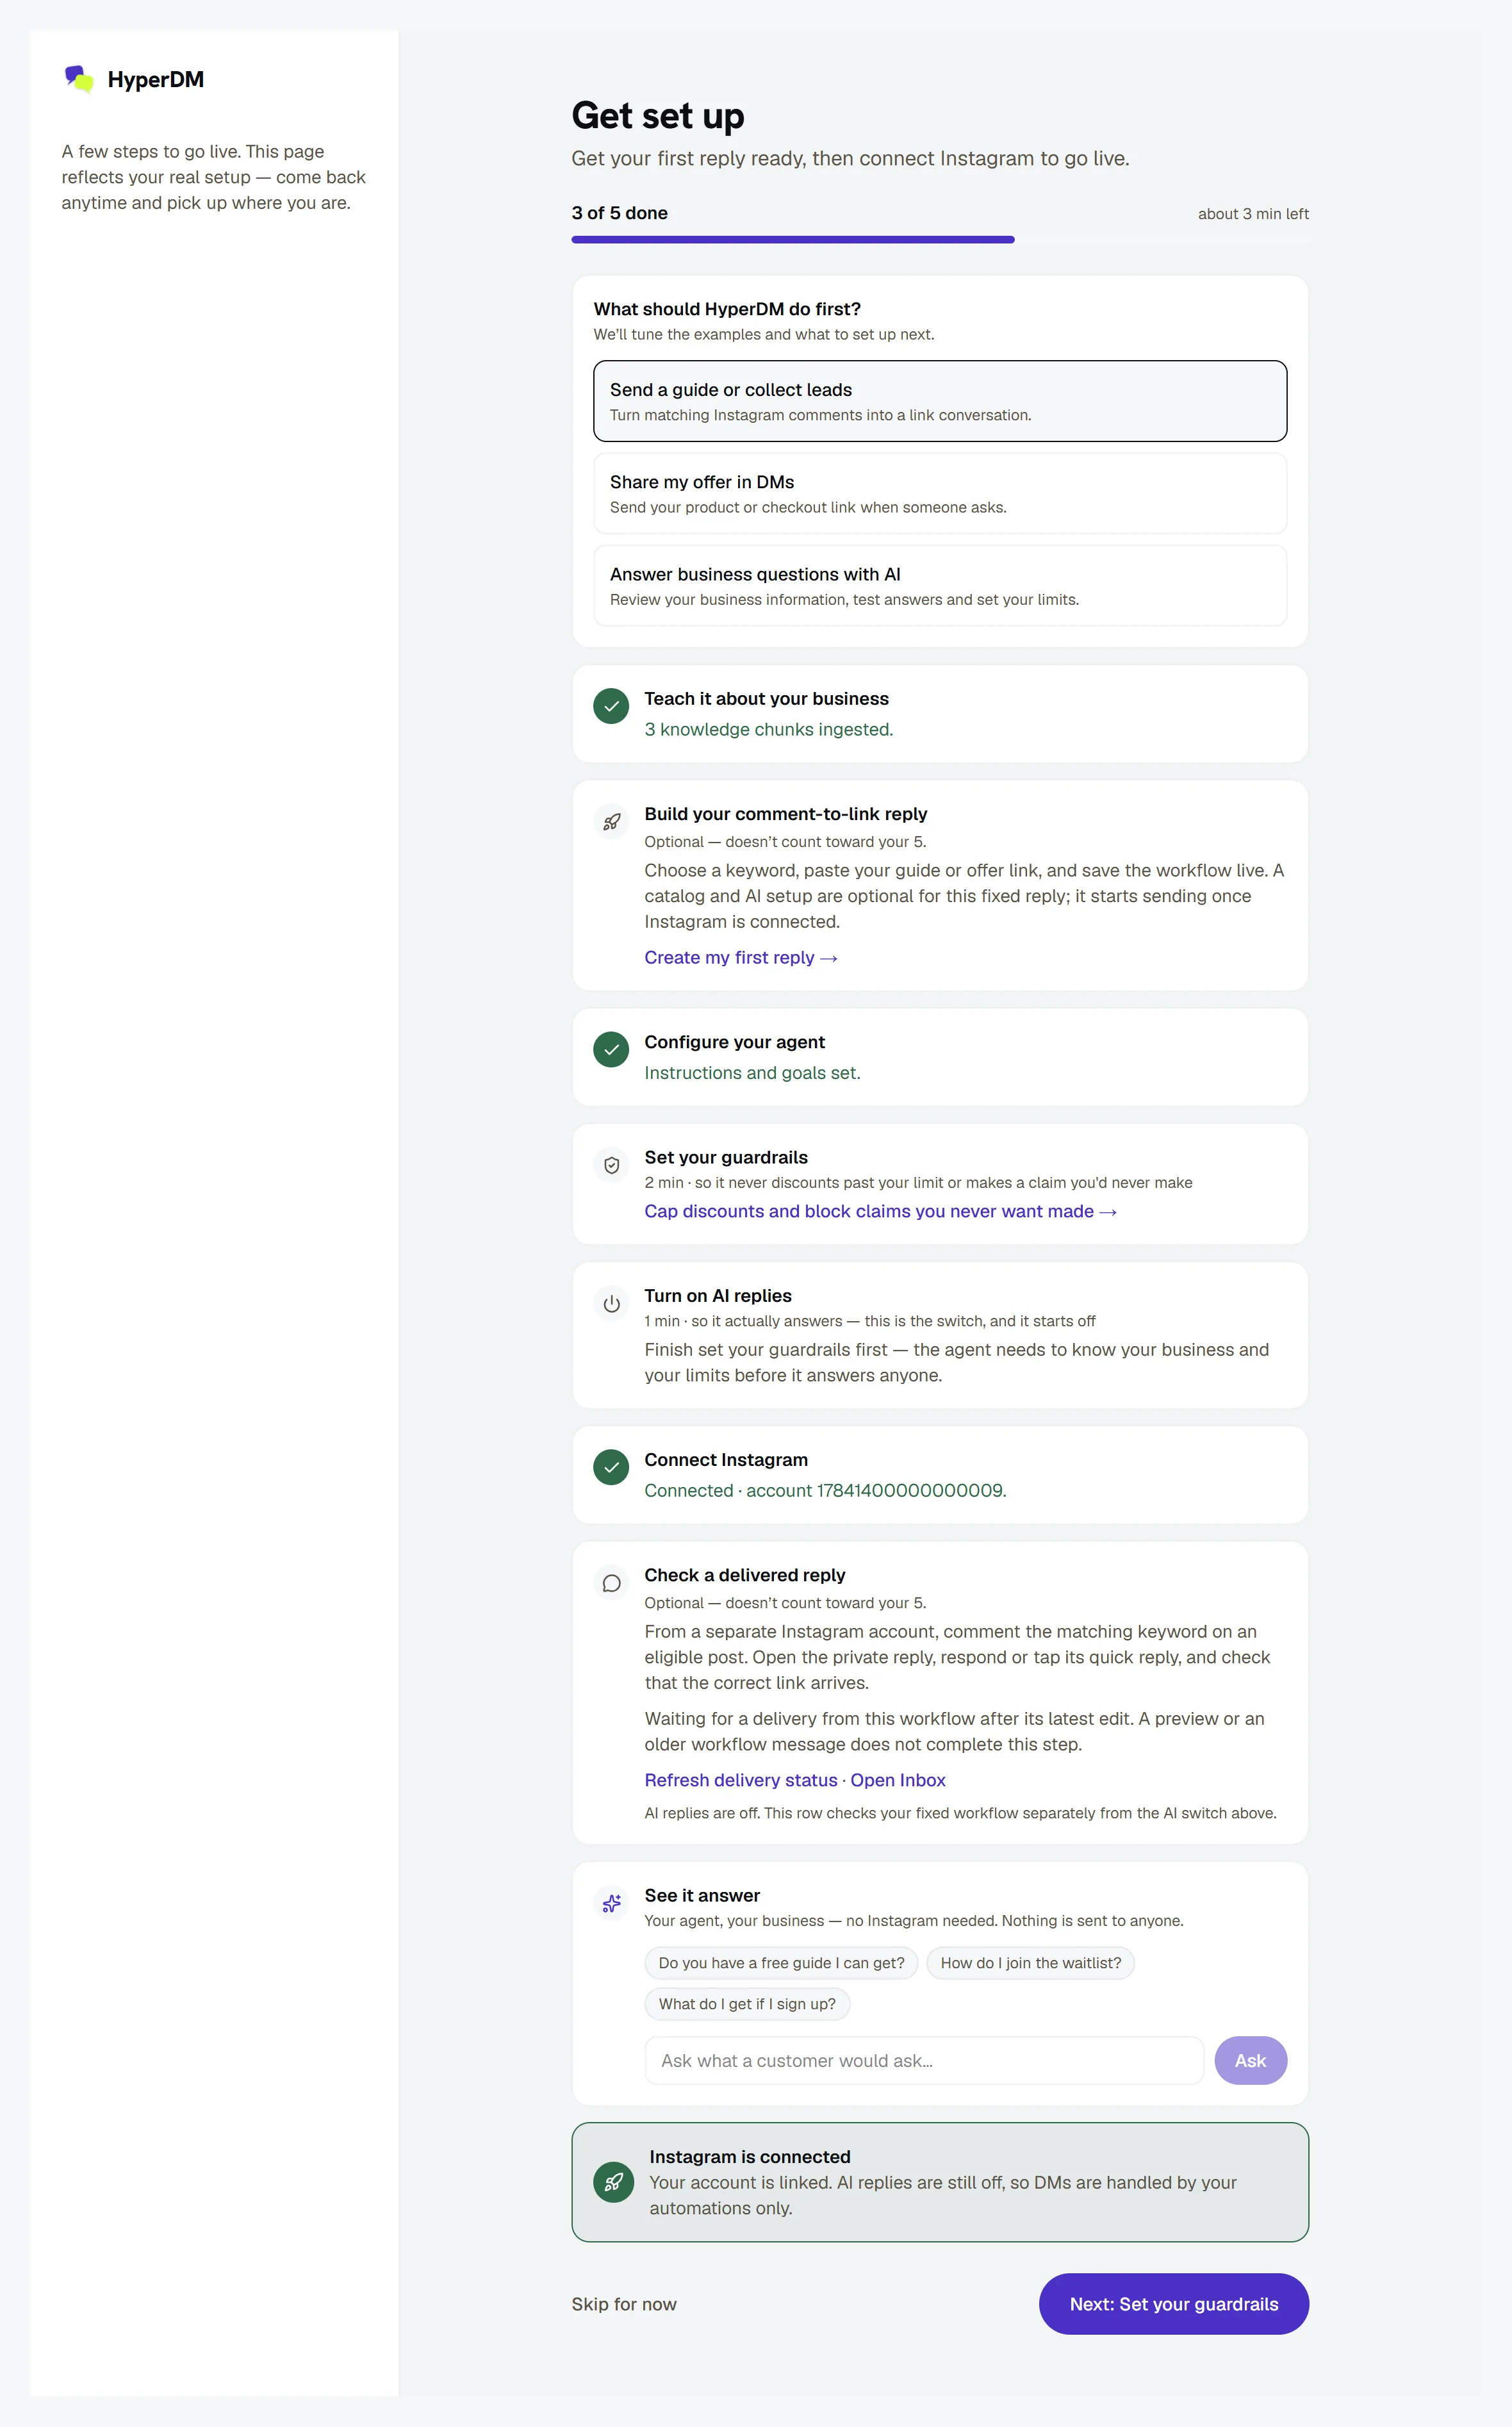Click the rocket icon in the Instagram is connected banner
Image resolution: width=1512 pixels, height=2427 pixels.
pos(613,2182)
